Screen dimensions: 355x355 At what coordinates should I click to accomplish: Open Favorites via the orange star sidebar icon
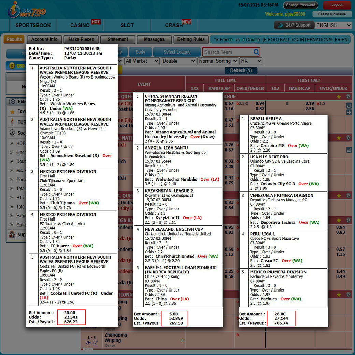(12, 111)
